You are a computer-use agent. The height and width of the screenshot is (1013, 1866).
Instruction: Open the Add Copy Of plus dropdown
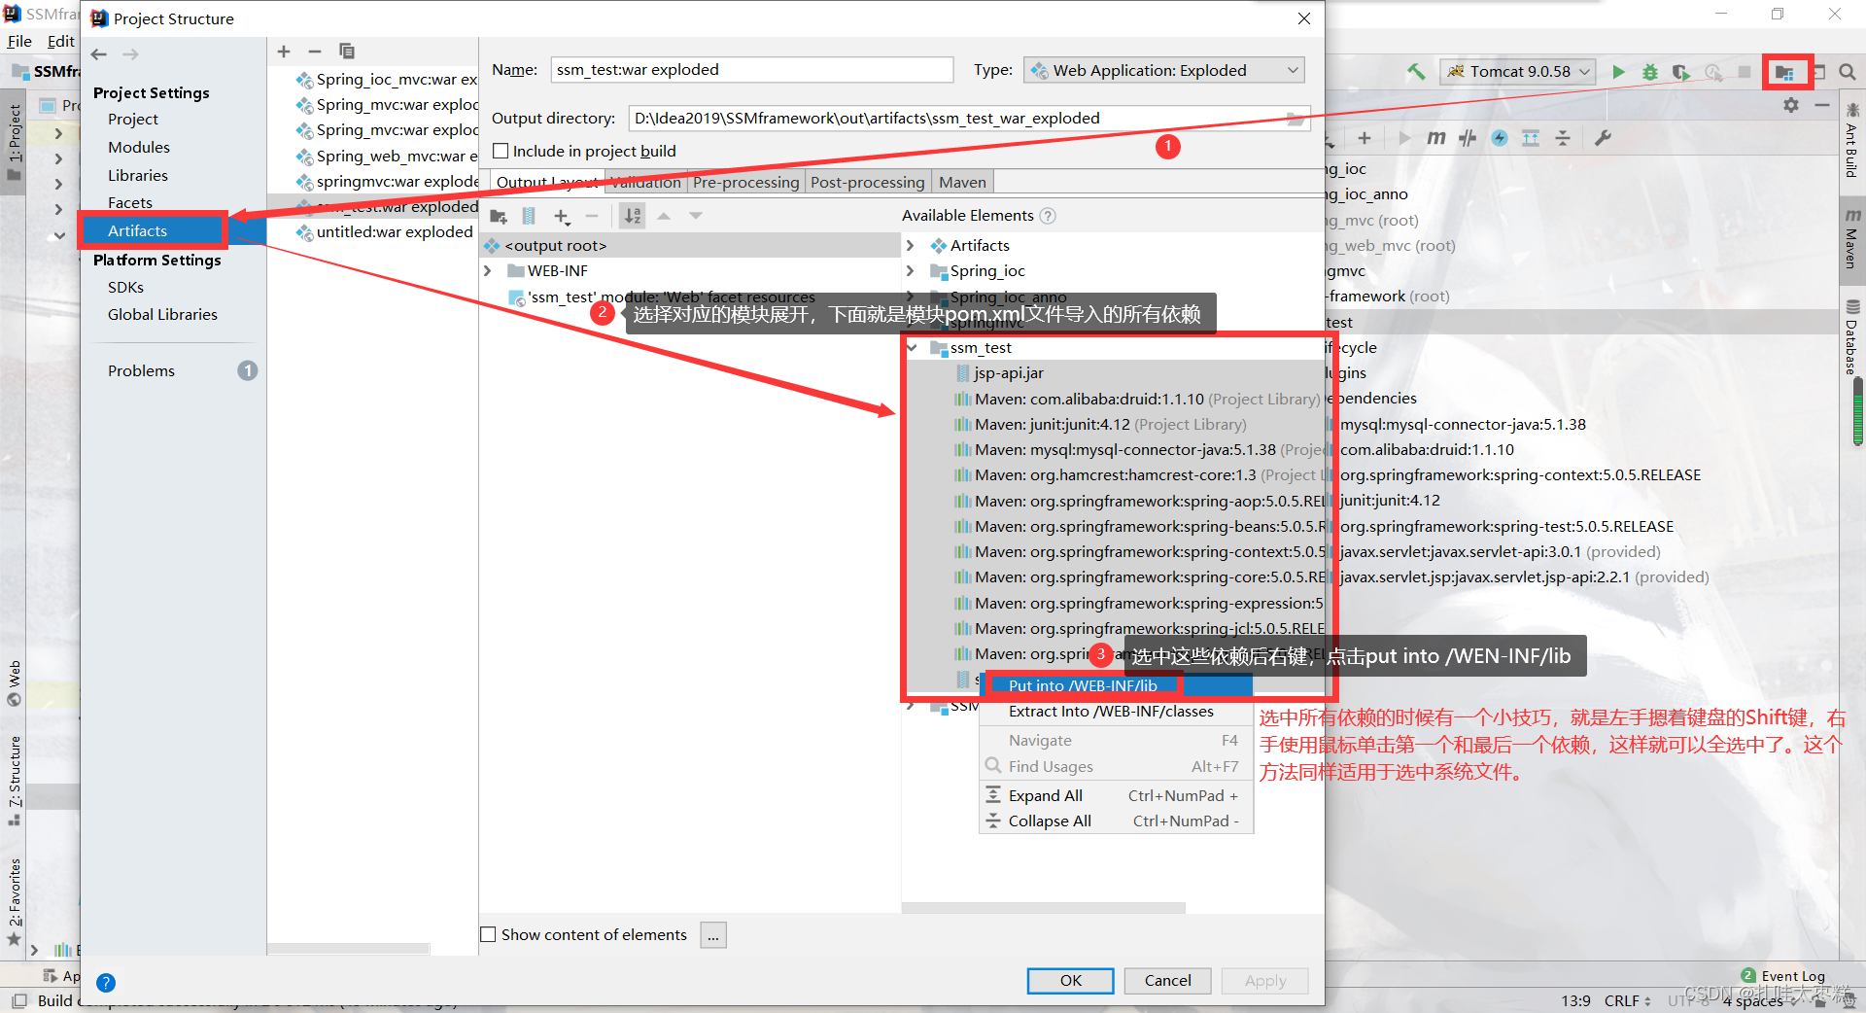coord(562,216)
